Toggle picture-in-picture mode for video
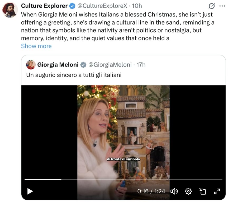This screenshot has height=202, width=228. tap(202, 191)
